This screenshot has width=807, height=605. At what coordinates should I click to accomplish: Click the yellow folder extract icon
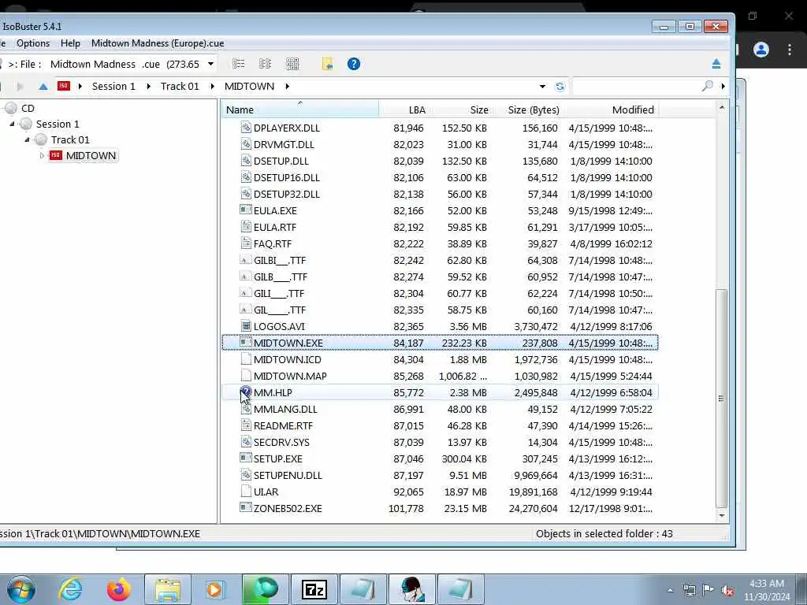point(327,64)
